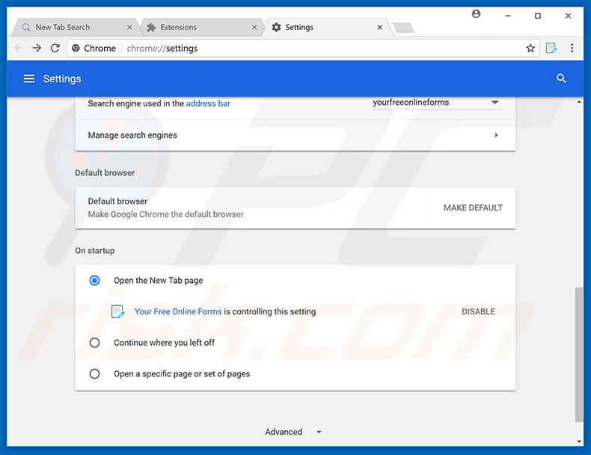Go back with the back arrow
This screenshot has width=591, height=455.
(x=19, y=48)
